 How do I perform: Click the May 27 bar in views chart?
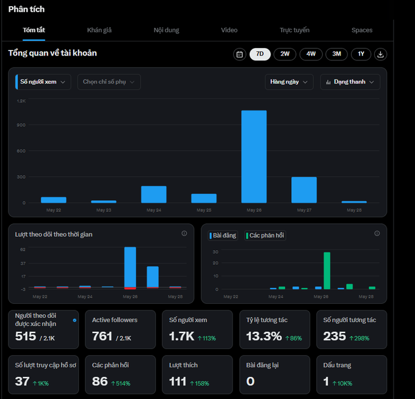point(304,190)
